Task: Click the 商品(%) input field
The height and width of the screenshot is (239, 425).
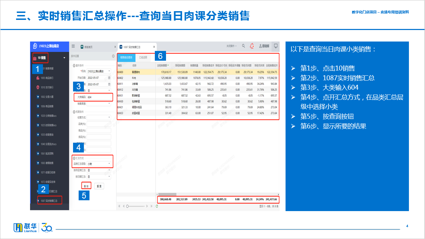Action: [x=99, y=130]
